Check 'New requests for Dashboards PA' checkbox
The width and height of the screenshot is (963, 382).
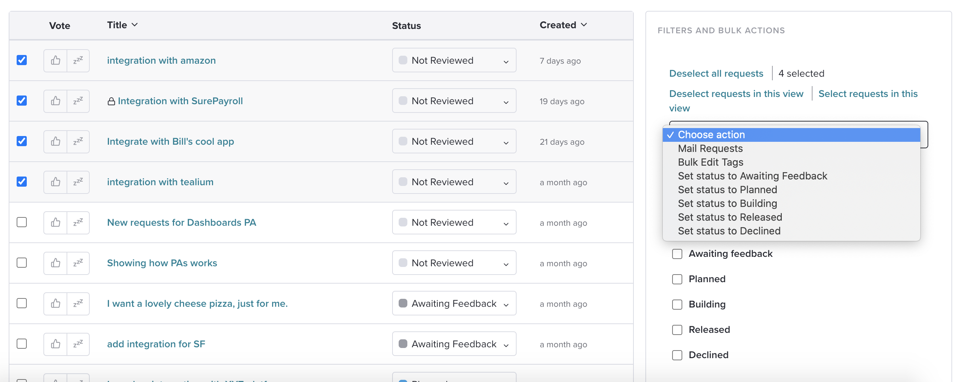(x=22, y=222)
